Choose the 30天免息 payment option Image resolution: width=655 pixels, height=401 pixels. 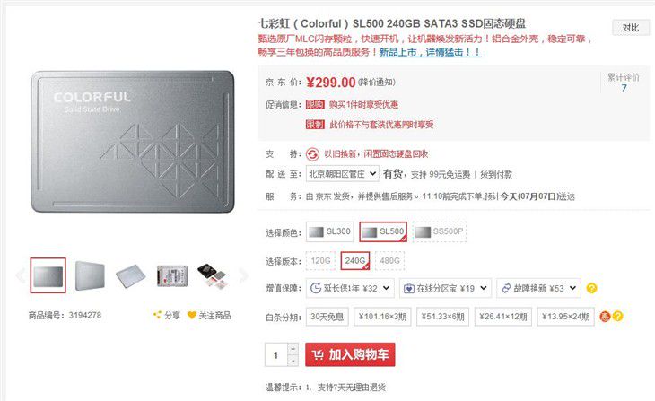tap(327, 317)
